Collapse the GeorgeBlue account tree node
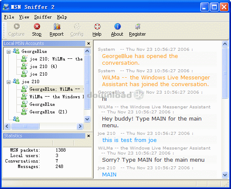231x189 pixels. tap(9, 52)
